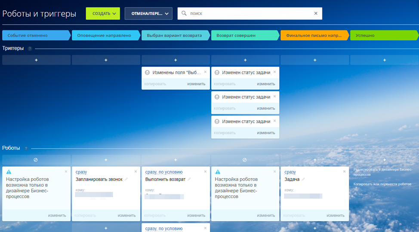This screenshot has height=232, width=419.
Task: Open Редактировать в дизайнере Бизнес-процессов link
Action: coord(383,172)
